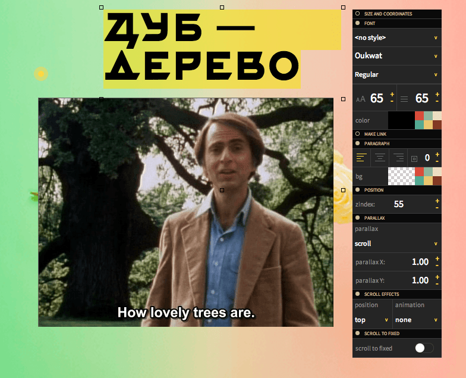Click the MAKE LINK header label
Screen dimensions: 466x378
pyautogui.click(x=376, y=134)
